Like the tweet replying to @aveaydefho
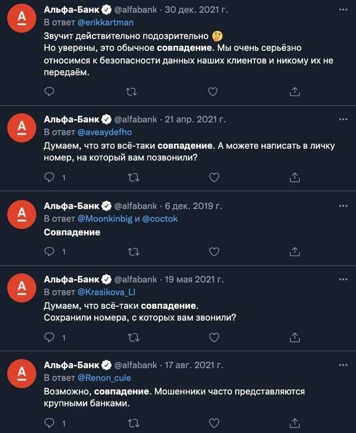 pos(214,178)
